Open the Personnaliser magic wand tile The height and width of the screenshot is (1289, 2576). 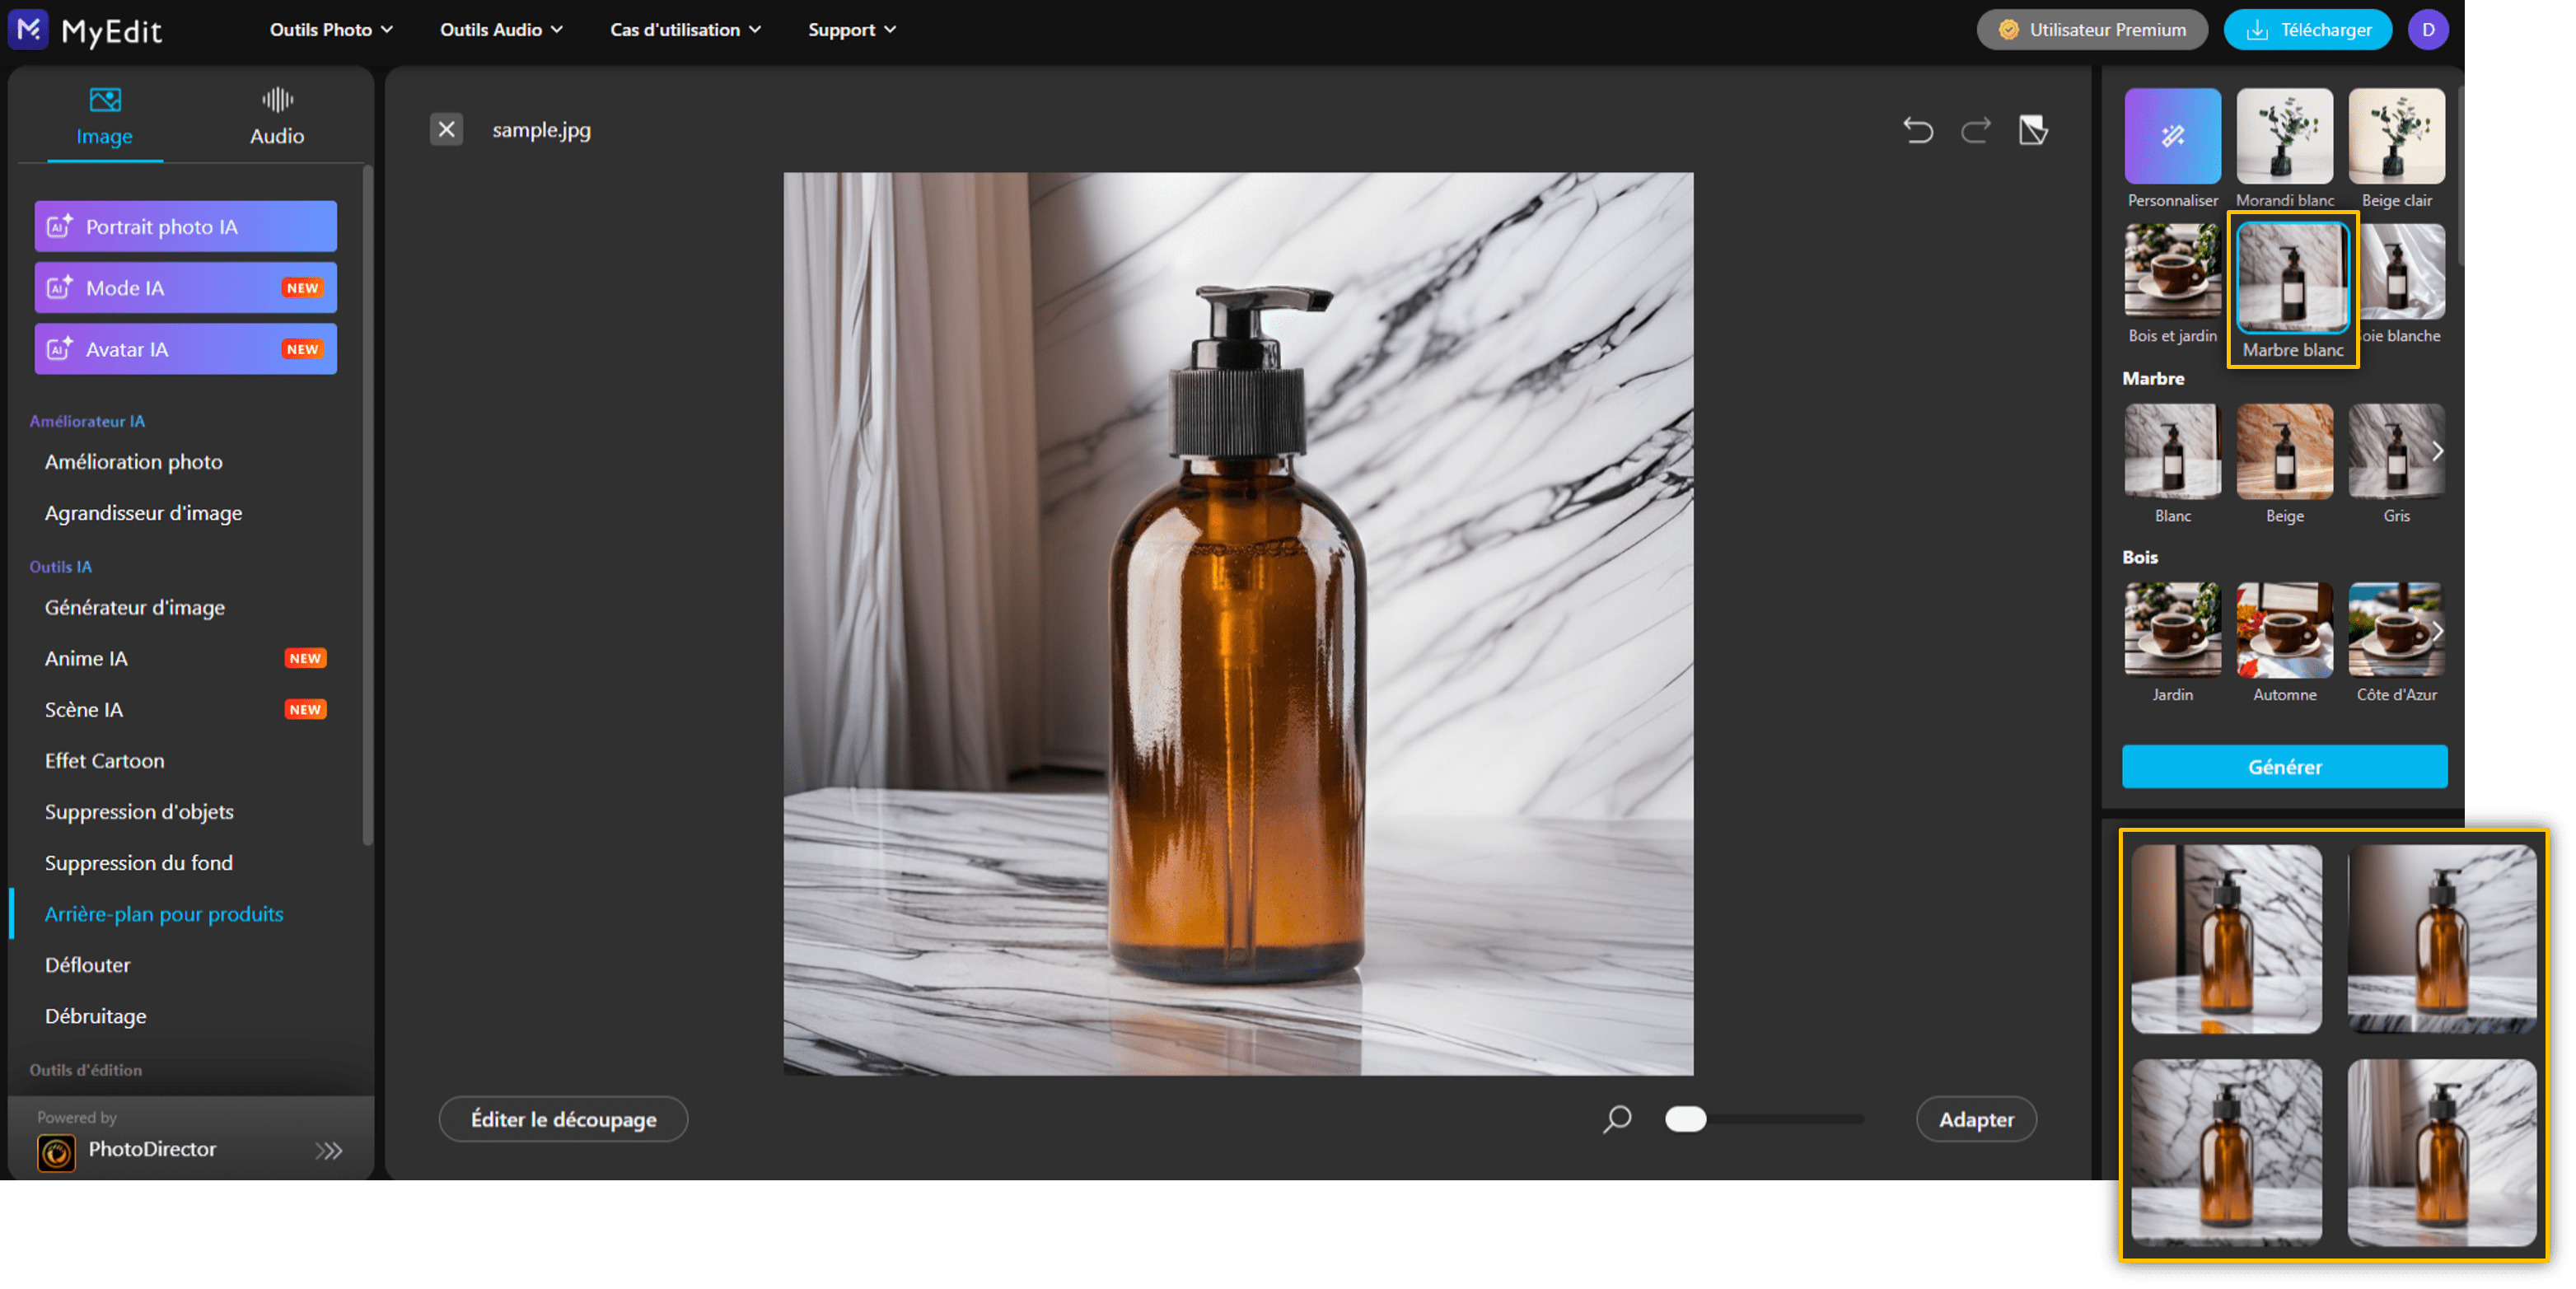click(2172, 136)
